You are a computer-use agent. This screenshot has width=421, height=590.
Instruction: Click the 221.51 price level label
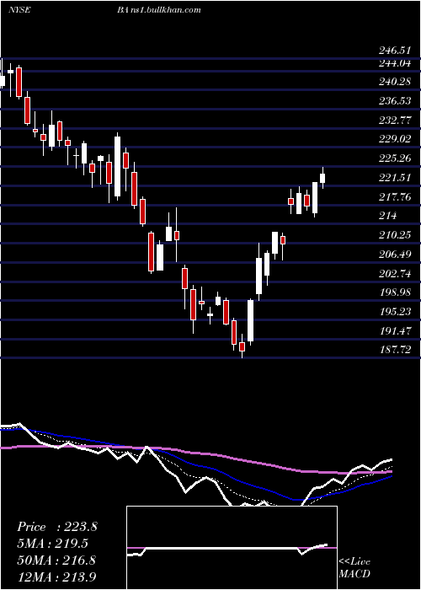click(394, 178)
